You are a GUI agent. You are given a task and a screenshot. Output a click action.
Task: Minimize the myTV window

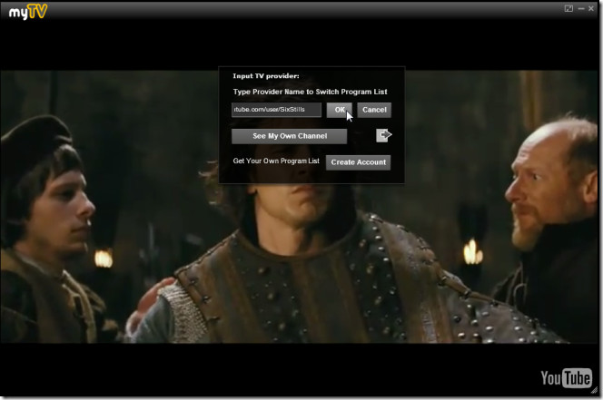[581, 8]
